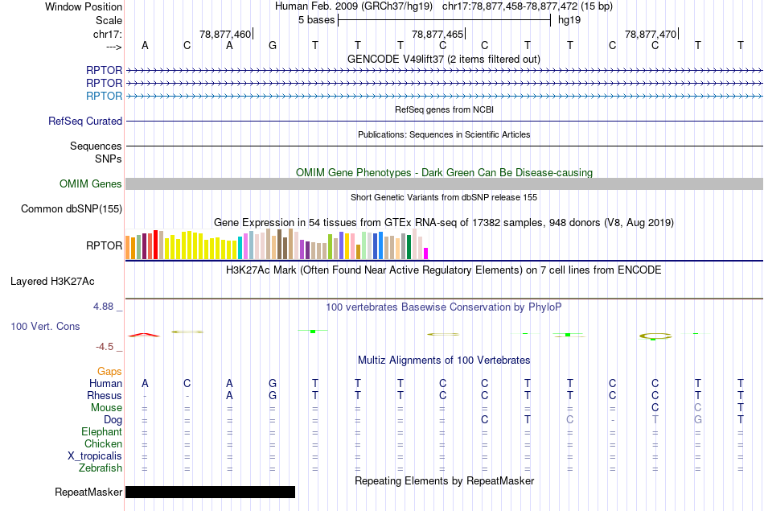Screen dimensions: 764x511
Task: Click the light blue RPTOR transcript arrow line
Action: 444,96
